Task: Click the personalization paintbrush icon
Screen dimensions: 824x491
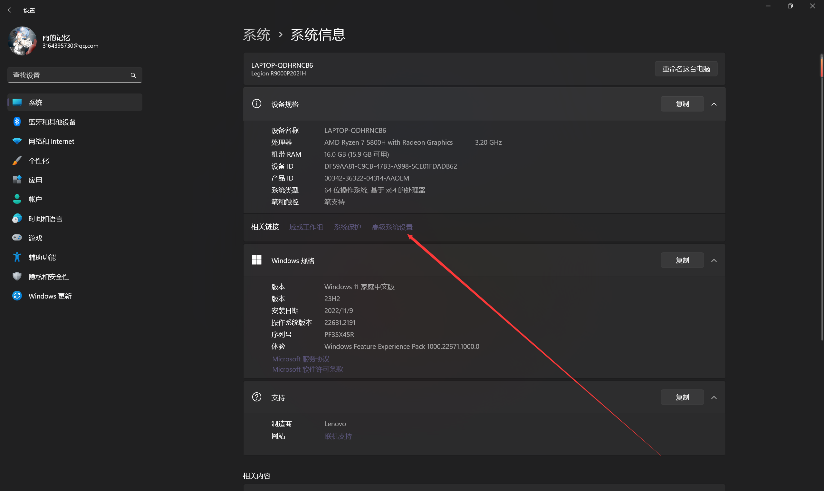Action: [x=17, y=161]
